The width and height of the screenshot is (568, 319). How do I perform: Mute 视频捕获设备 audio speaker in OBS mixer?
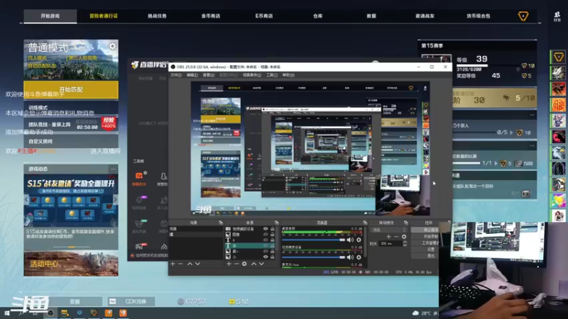(350, 257)
